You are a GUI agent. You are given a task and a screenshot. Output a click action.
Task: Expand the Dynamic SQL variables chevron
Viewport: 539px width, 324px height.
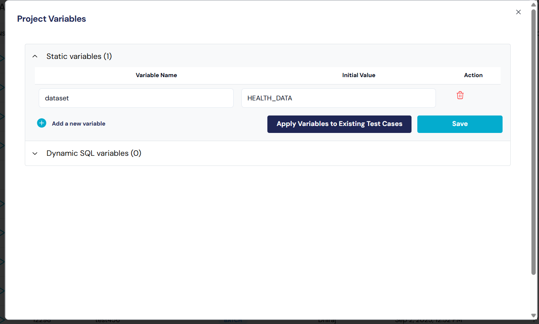pyautogui.click(x=35, y=153)
